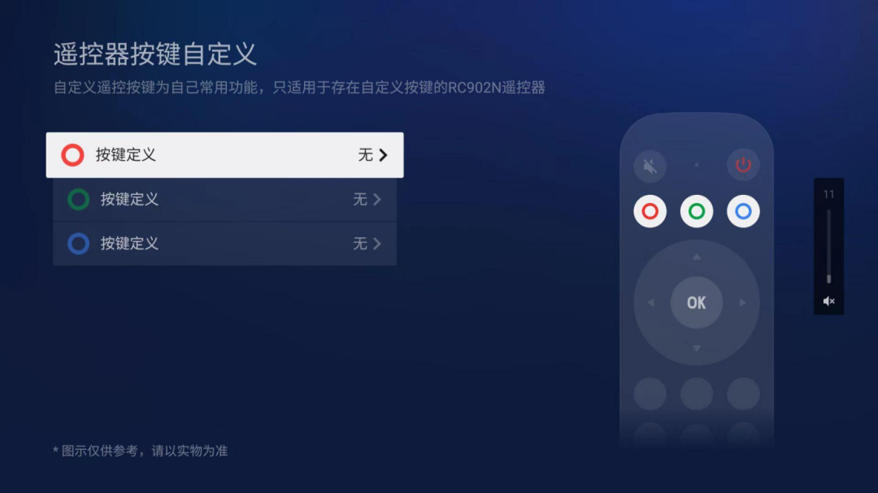Tap the red button on remote illustration
This screenshot has height=493, width=878.
650,211
